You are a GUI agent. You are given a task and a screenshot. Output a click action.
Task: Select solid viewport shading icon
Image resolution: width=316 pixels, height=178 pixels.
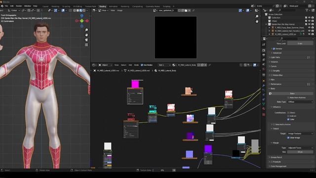pos(78,10)
